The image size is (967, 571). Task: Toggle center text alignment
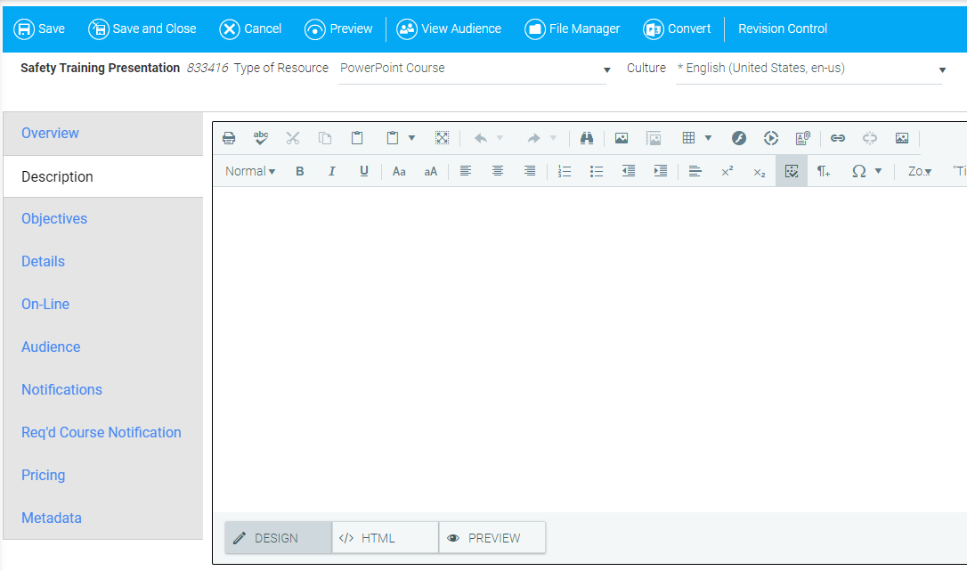tap(498, 171)
